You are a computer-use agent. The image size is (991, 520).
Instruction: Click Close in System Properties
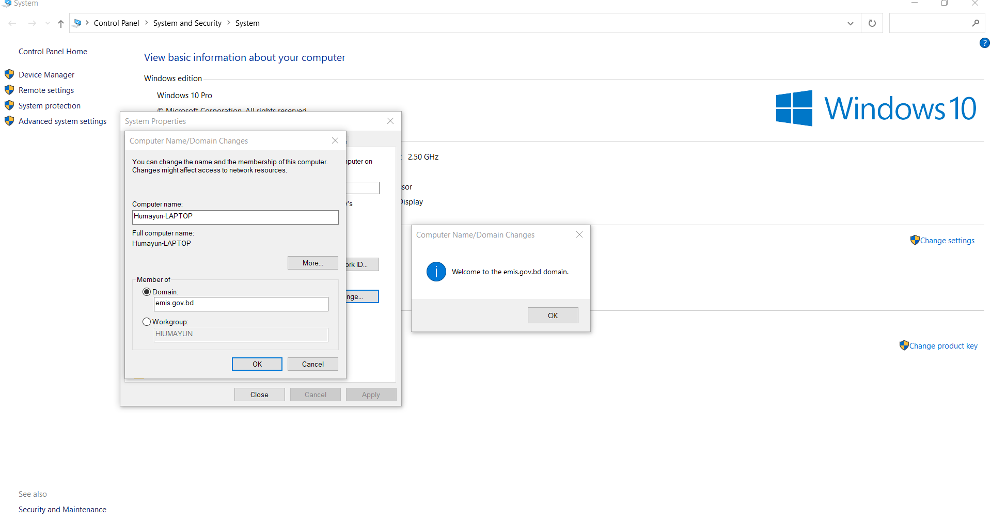(260, 395)
